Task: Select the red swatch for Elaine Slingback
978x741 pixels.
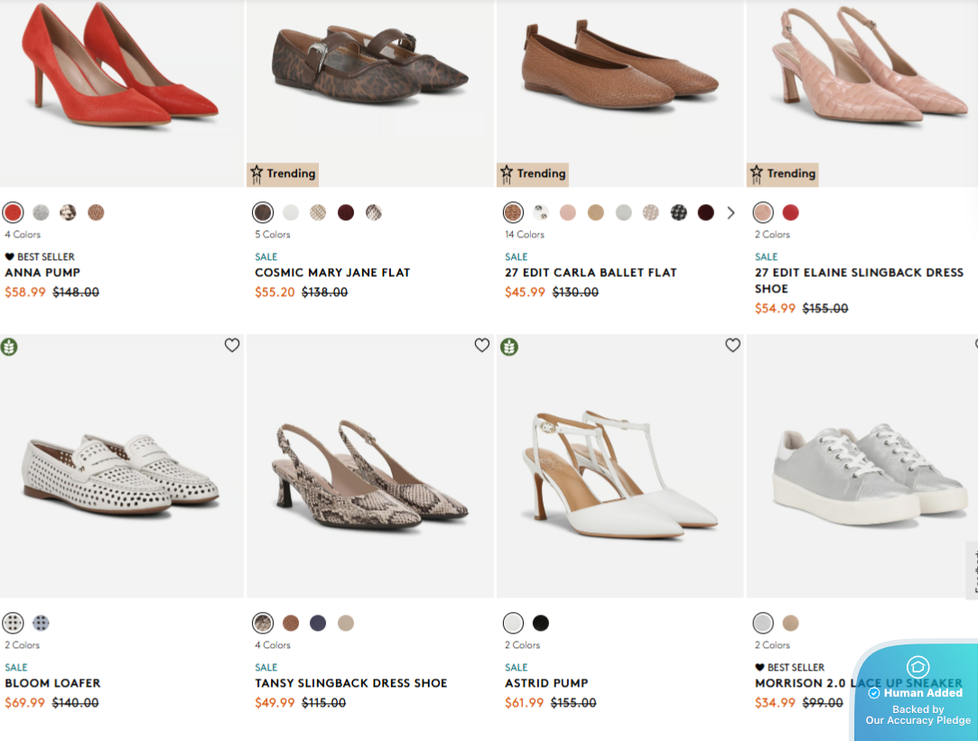Action: coord(790,212)
